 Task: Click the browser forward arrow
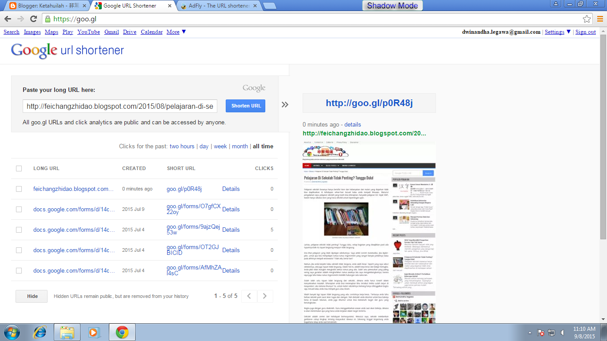pyautogui.click(x=20, y=19)
